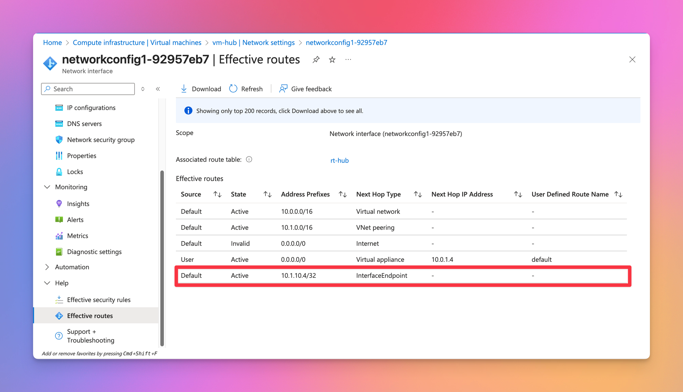Click the Download arrow icon
683x392 pixels.
tap(184, 89)
